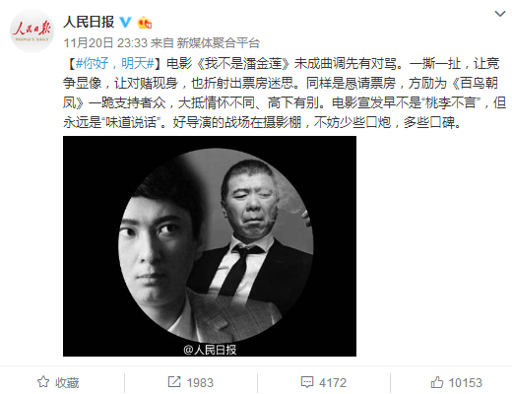Viewport: 512px width, 394px height.
Task: Click the @人民日报 watermark on image
Action: (x=210, y=350)
